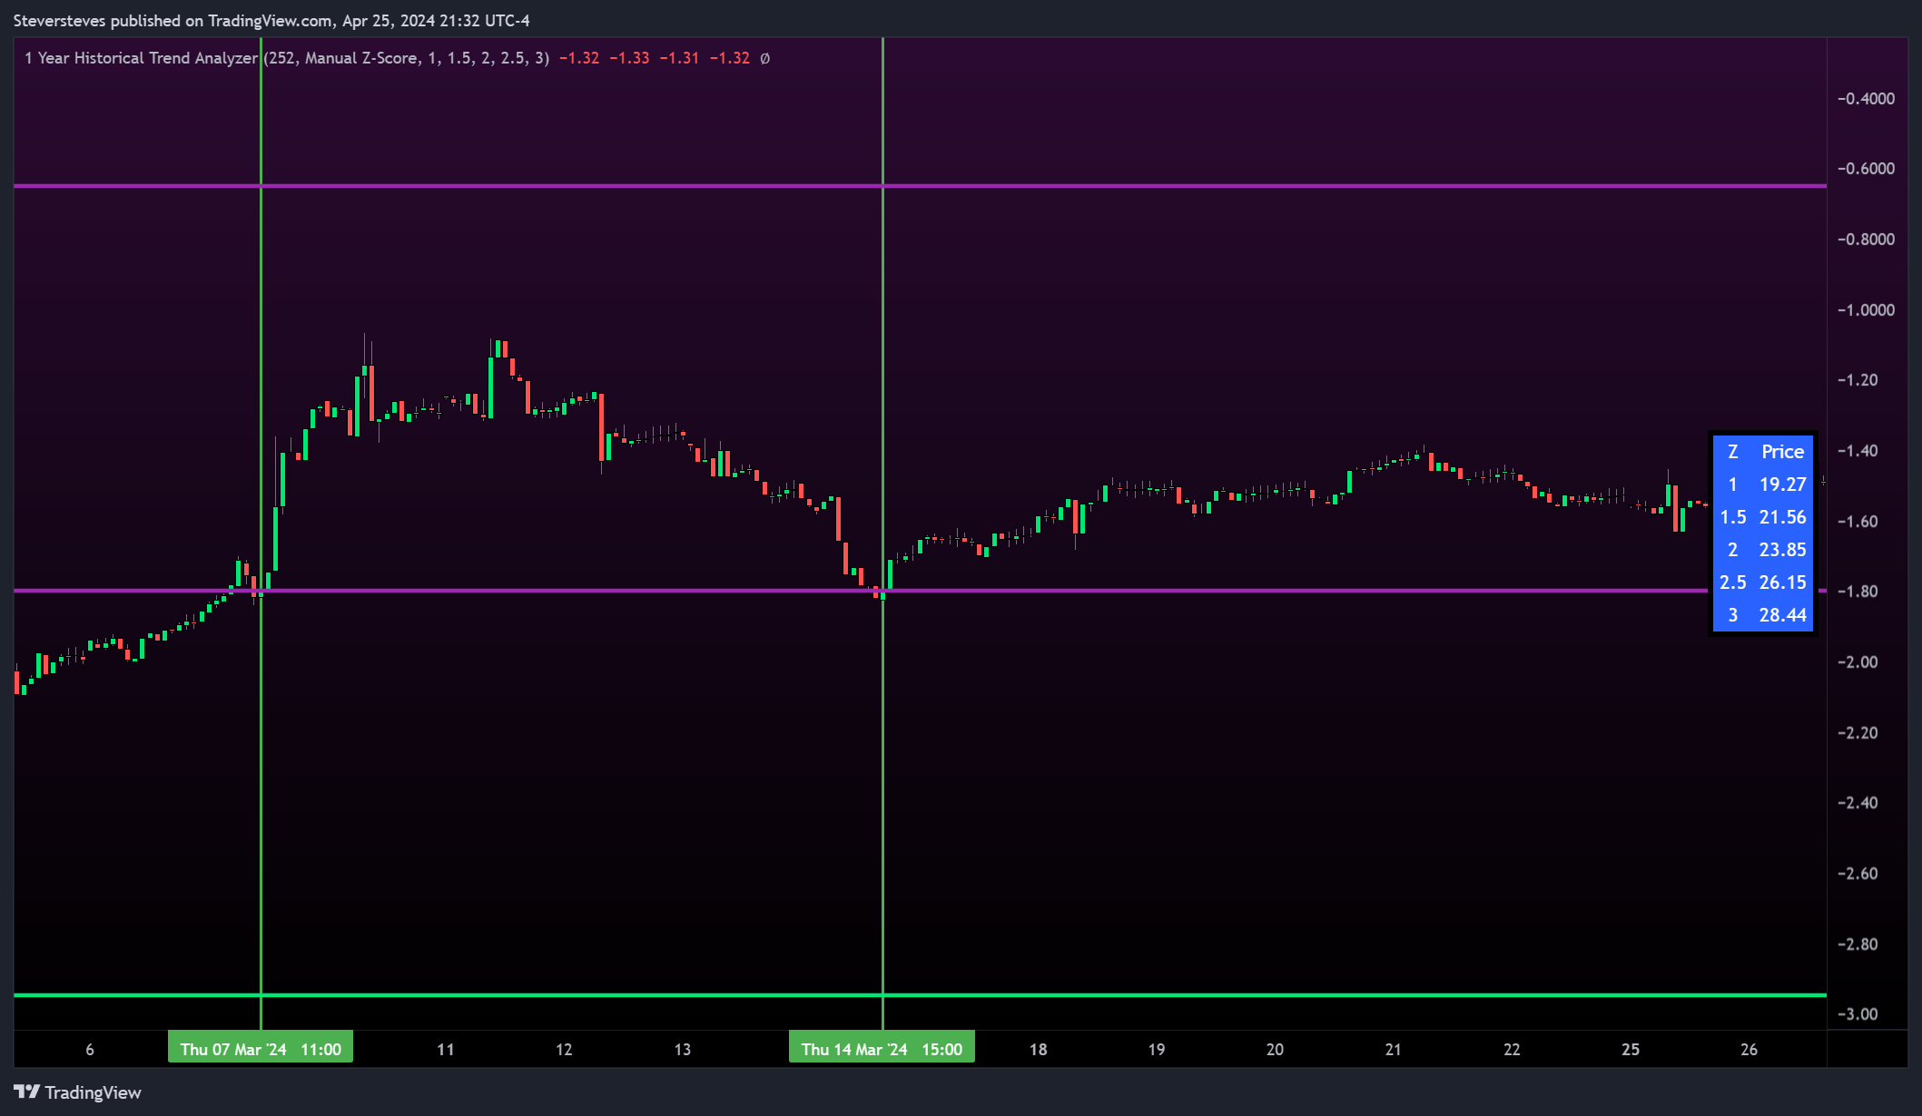Click date label 26 on time axis
The image size is (1922, 1116).
[x=1750, y=1050]
